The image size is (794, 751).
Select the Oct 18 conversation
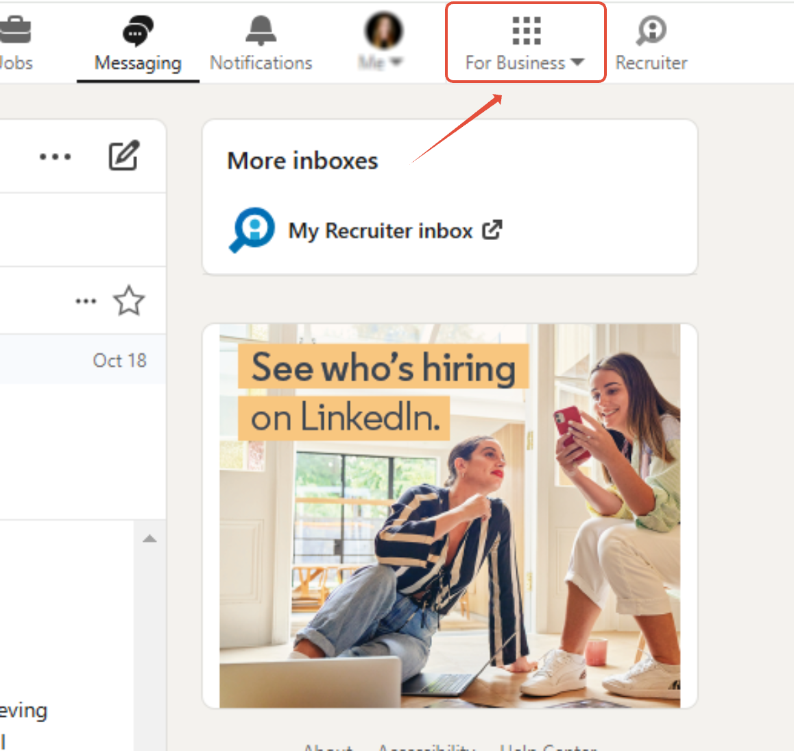[x=82, y=359]
